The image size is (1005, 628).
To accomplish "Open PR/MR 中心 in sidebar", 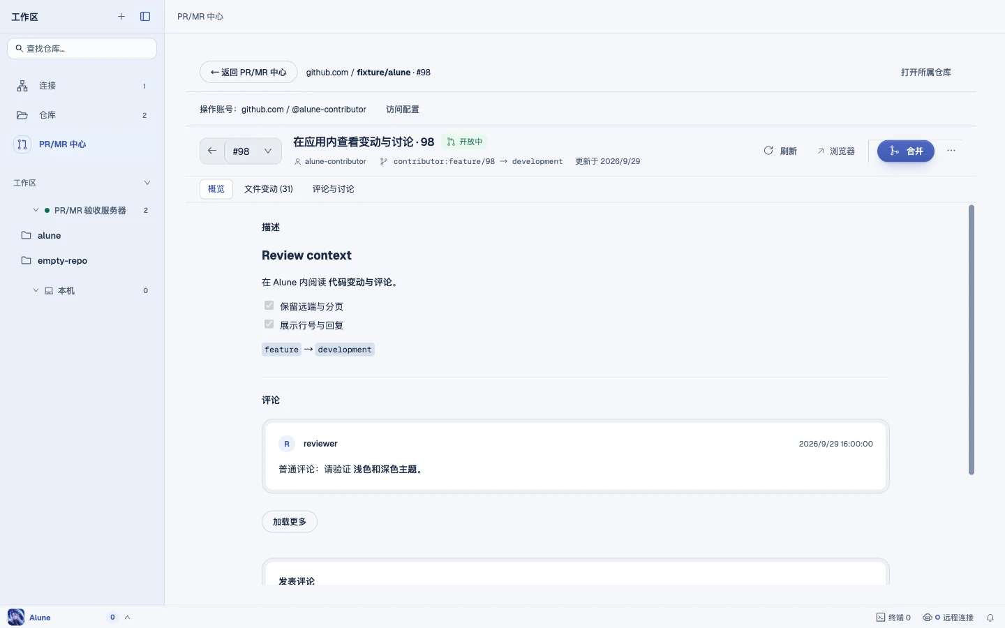I will tap(82, 144).
